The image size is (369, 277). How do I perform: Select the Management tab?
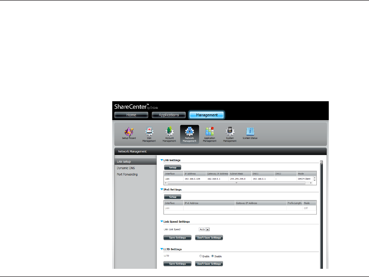pos(207,115)
